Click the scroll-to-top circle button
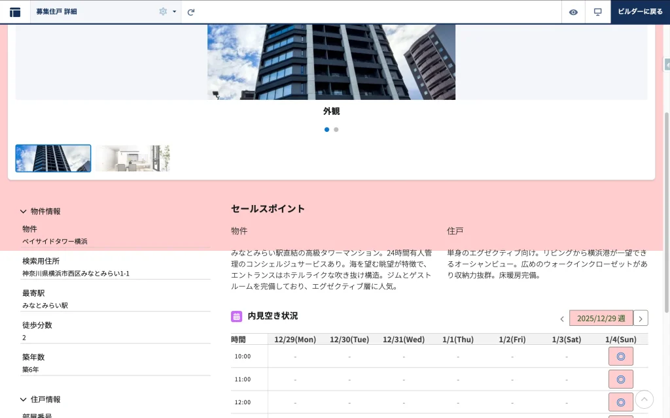The height and width of the screenshot is (418, 670). click(x=644, y=400)
